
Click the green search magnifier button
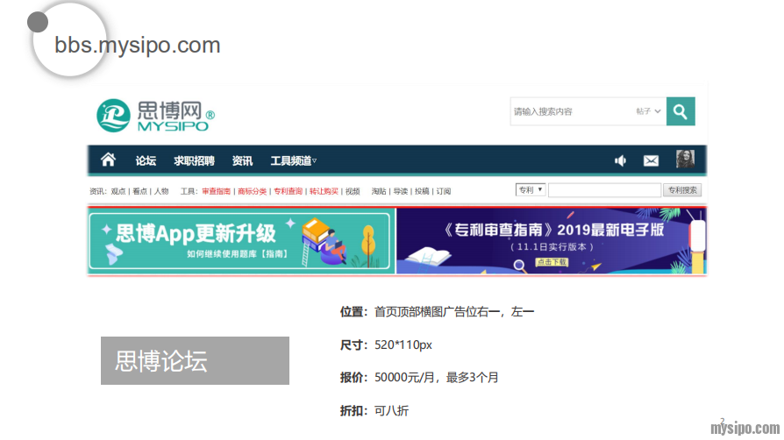click(x=681, y=111)
